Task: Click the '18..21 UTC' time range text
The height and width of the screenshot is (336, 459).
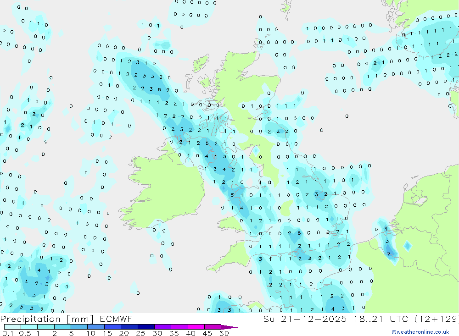Action: point(381,319)
